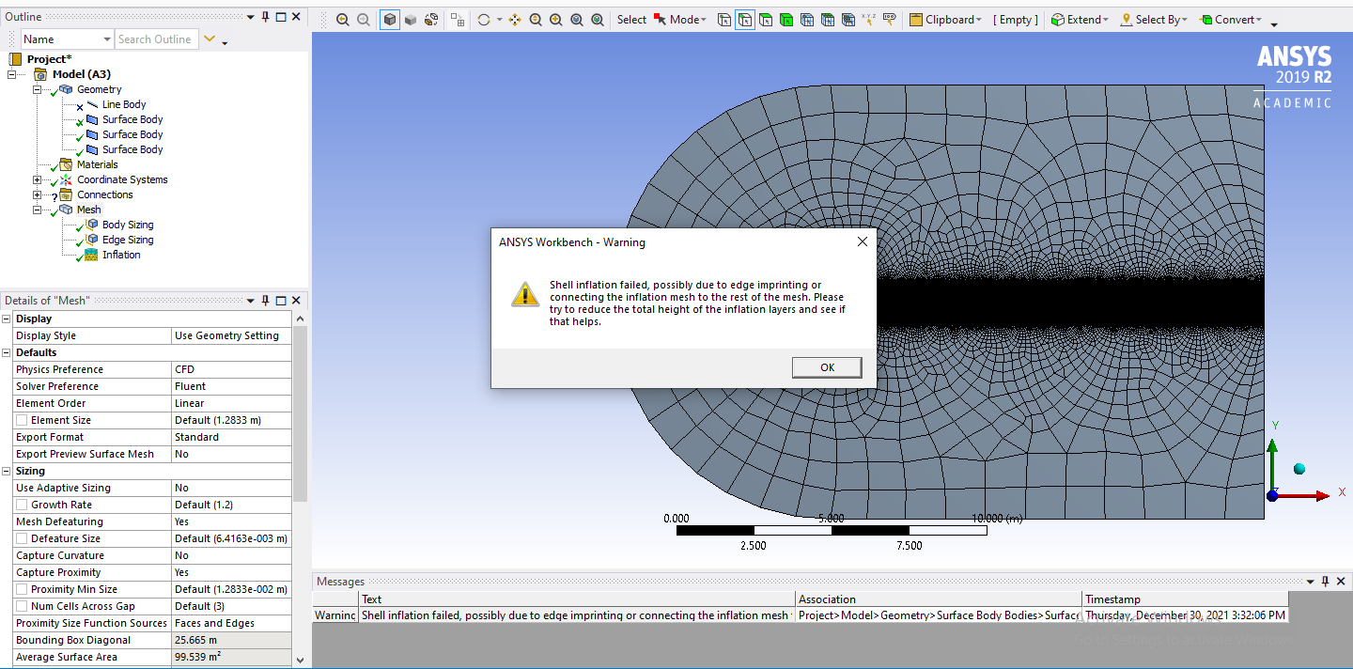Image resolution: width=1353 pixels, height=669 pixels.
Task: Check the Defeature Size checkbox
Action: coord(22,538)
